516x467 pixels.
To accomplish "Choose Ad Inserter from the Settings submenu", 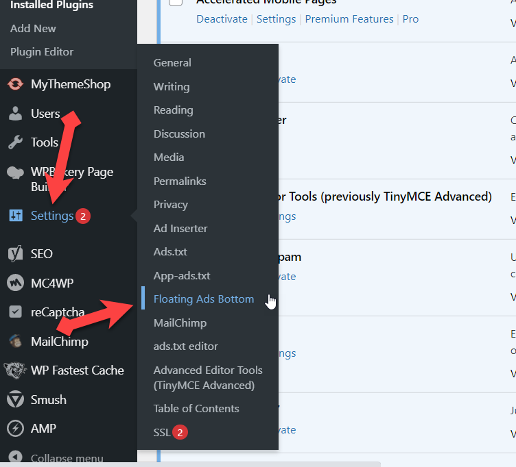I will 180,228.
